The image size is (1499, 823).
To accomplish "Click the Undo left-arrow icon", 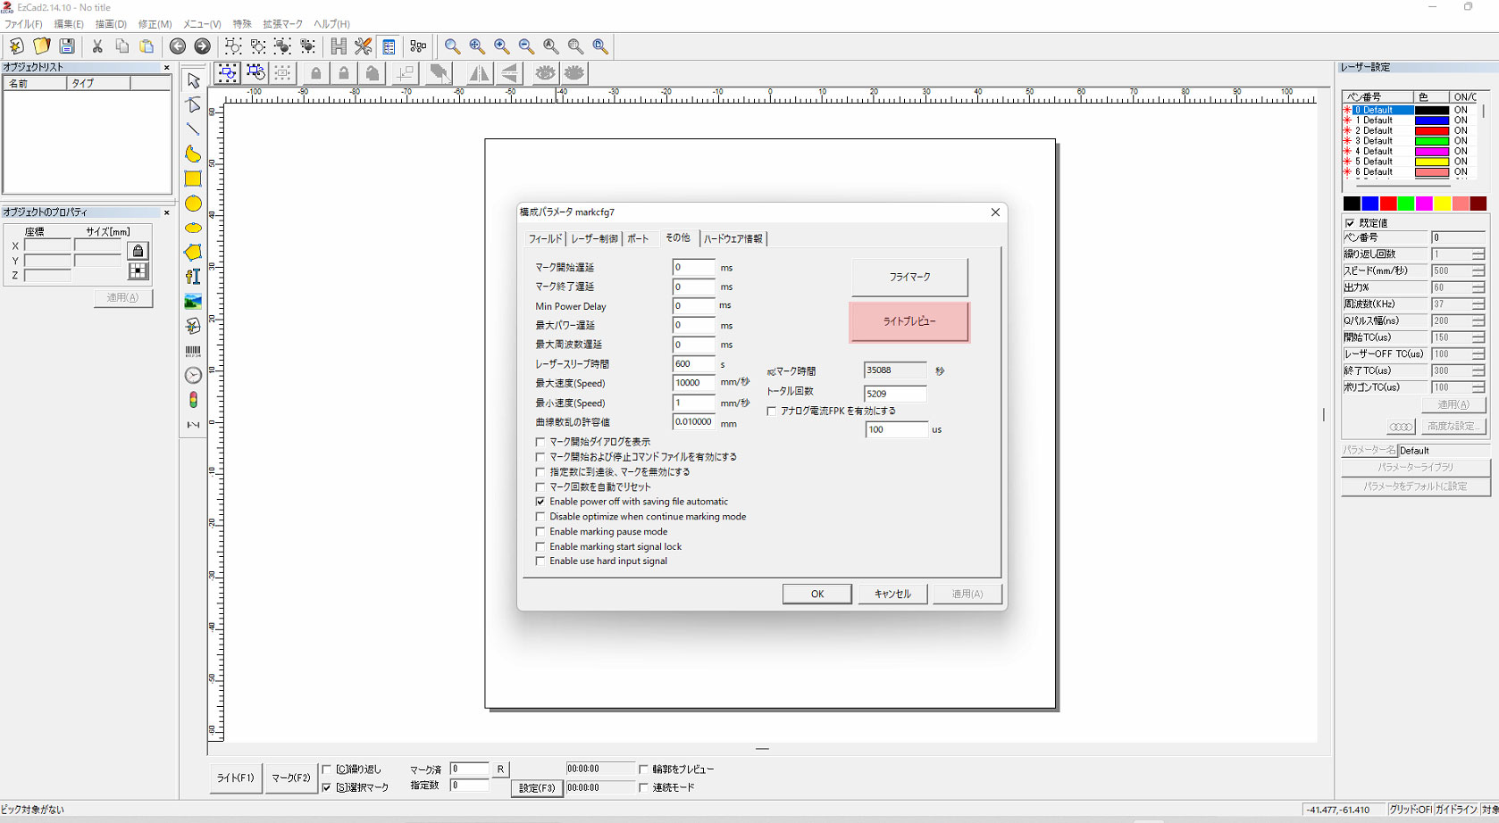I will point(178,46).
